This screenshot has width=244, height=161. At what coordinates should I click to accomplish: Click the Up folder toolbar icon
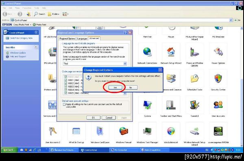coord(28,14)
